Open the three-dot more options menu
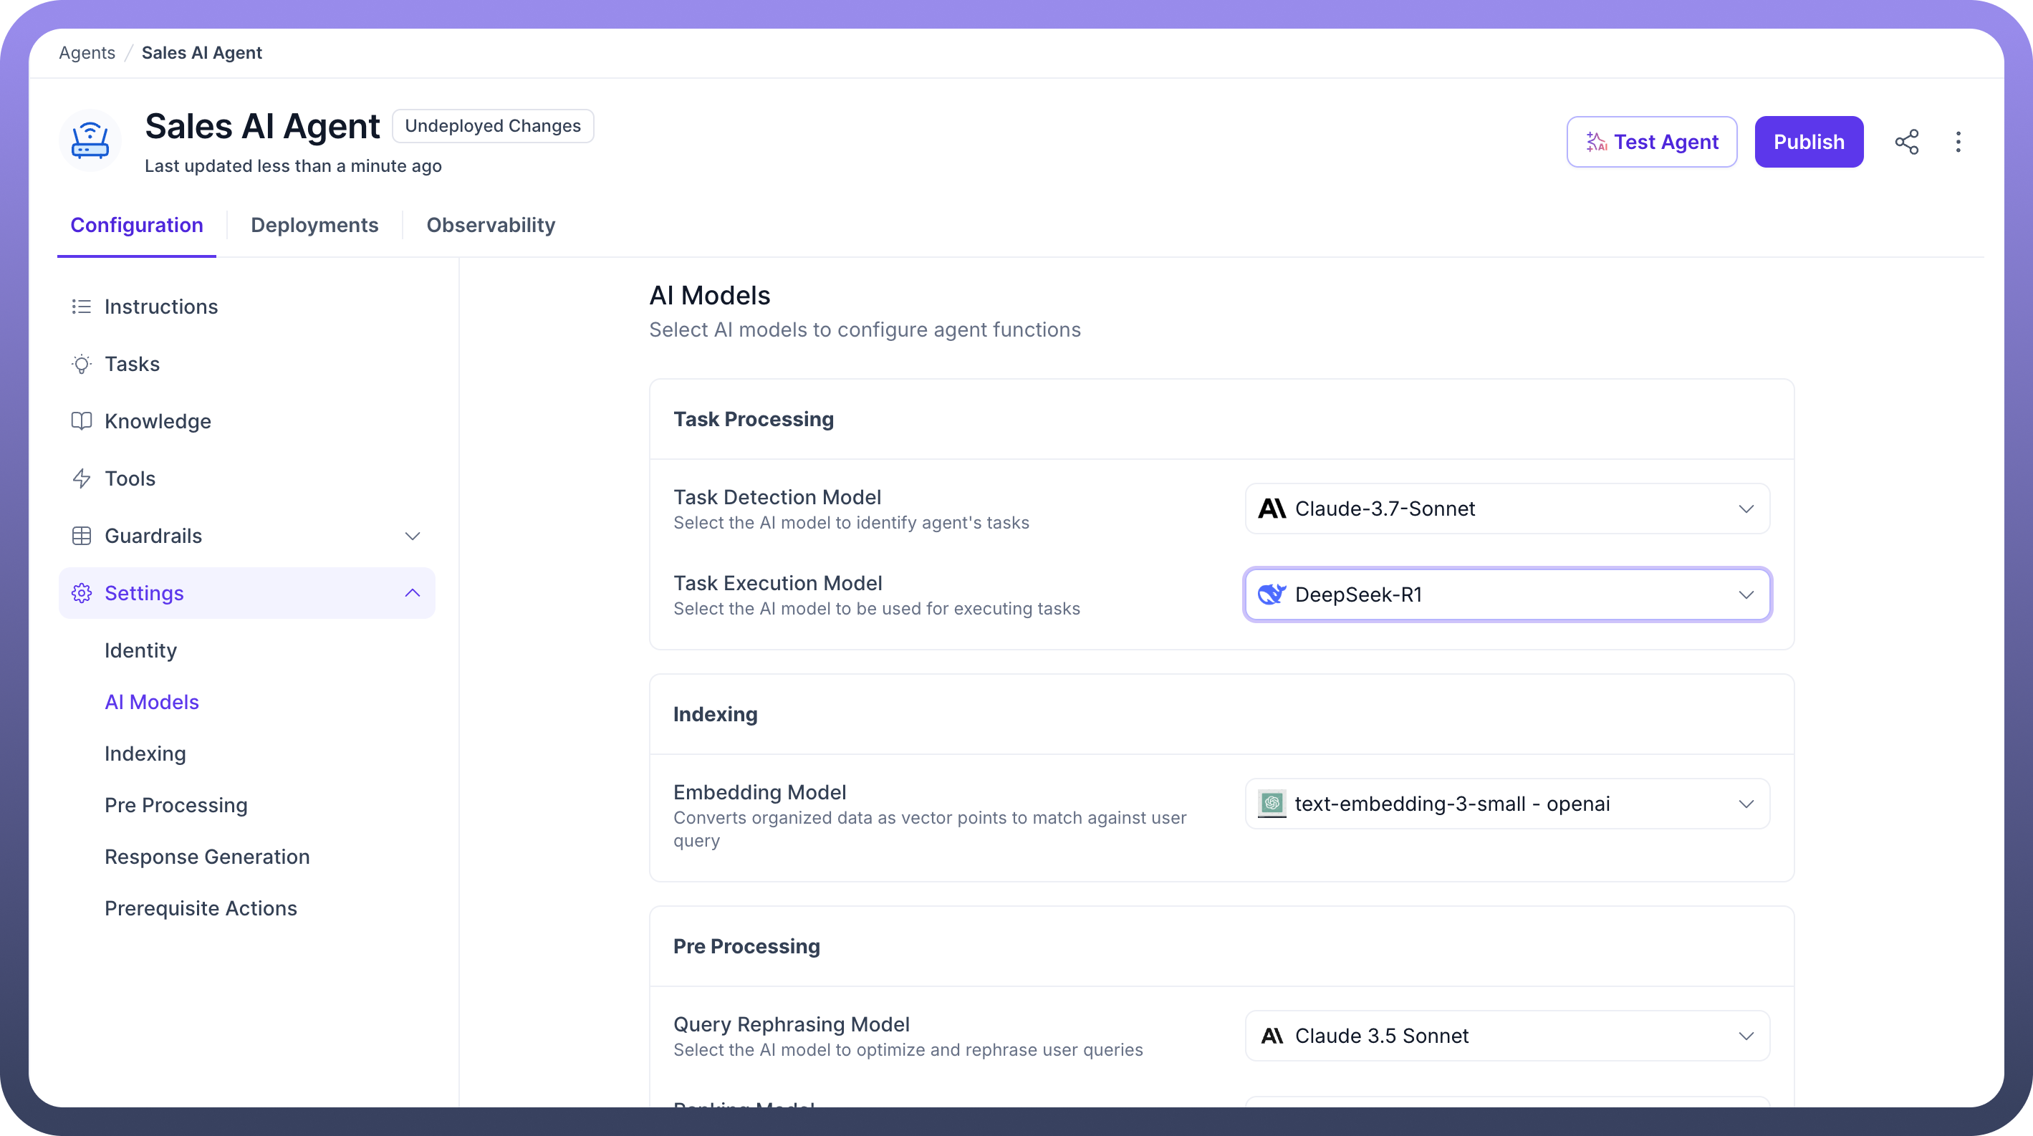The width and height of the screenshot is (2033, 1136). pyautogui.click(x=1958, y=142)
